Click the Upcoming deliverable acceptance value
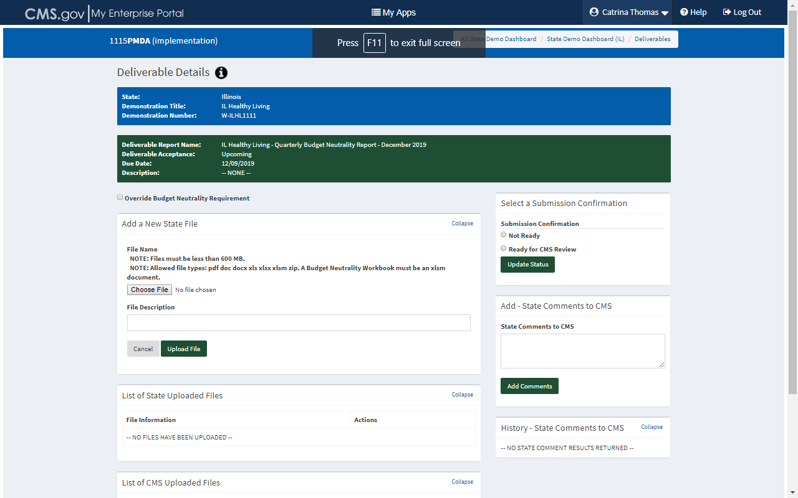 coord(236,154)
